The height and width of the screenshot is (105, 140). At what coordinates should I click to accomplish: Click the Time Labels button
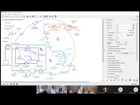pos(125,53)
